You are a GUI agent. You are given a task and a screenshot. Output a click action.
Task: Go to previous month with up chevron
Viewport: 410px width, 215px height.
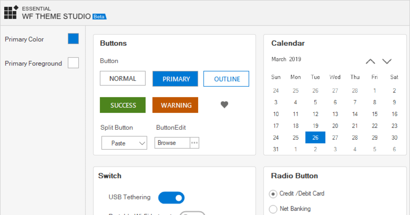pos(370,61)
